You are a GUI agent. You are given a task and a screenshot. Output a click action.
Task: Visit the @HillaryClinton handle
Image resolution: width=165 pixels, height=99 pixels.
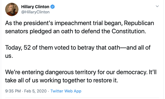[35, 12]
